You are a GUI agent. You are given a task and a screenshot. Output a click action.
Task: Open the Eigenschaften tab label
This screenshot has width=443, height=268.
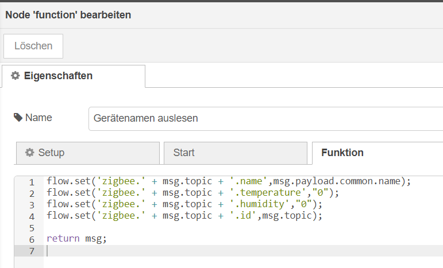58,76
